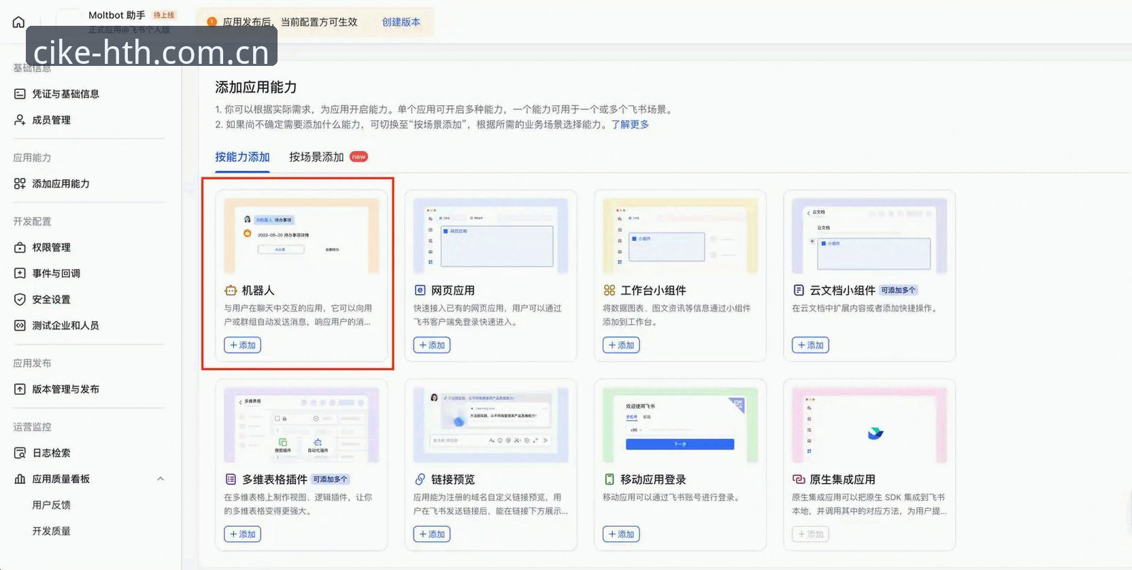This screenshot has width=1132, height=570.
Task: Click the 机器人 robot icon
Action: pos(231,290)
